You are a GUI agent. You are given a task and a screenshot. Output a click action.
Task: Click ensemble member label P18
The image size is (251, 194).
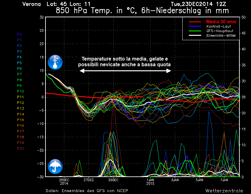20,137
